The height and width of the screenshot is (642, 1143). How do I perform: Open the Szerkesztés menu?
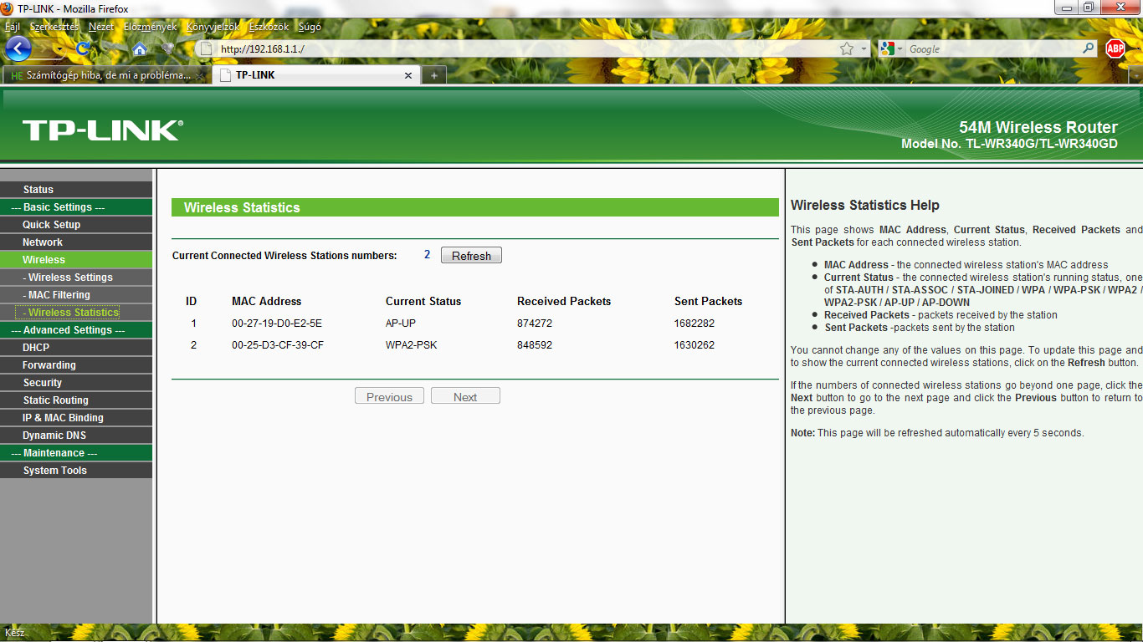(54, 27)
